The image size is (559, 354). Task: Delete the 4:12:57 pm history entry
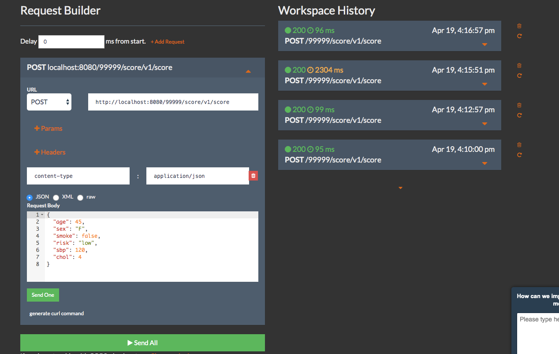pyautogui.click(x=519, y=105)
